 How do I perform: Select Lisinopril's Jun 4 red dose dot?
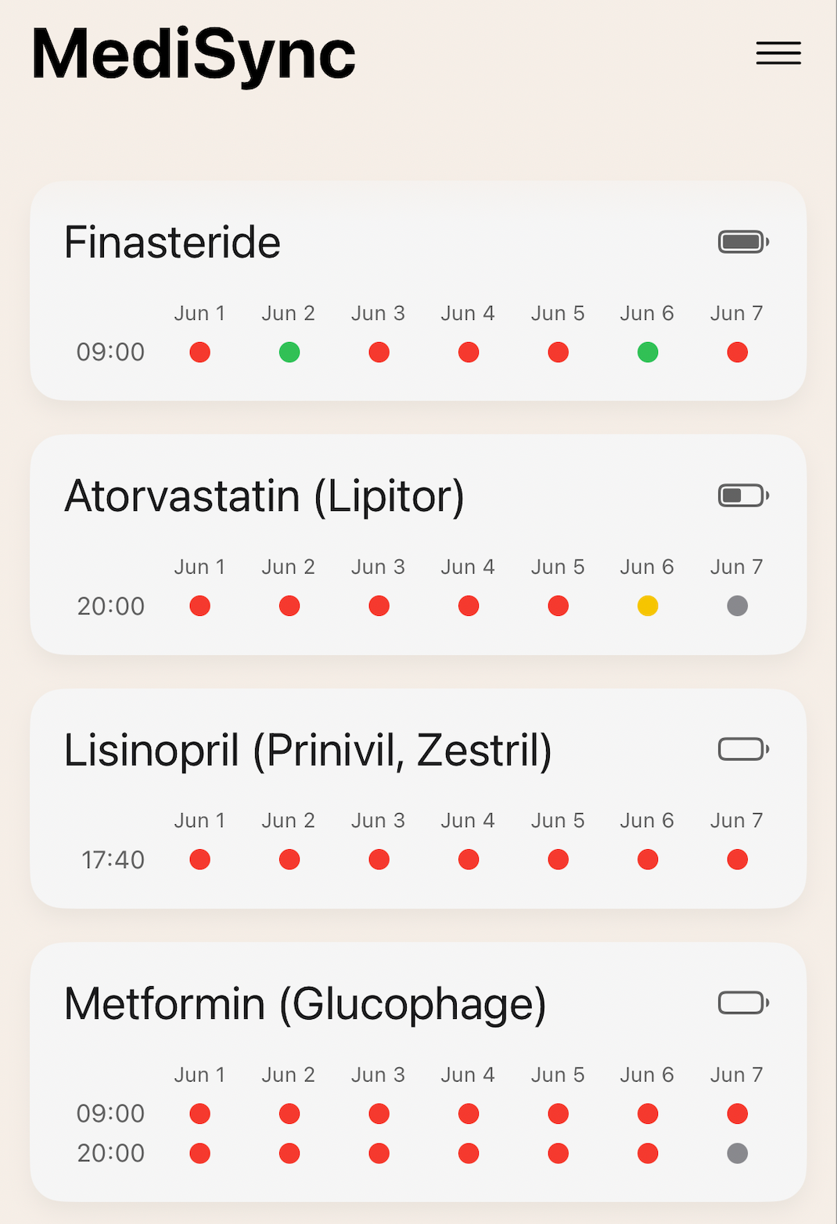(469, 859)
